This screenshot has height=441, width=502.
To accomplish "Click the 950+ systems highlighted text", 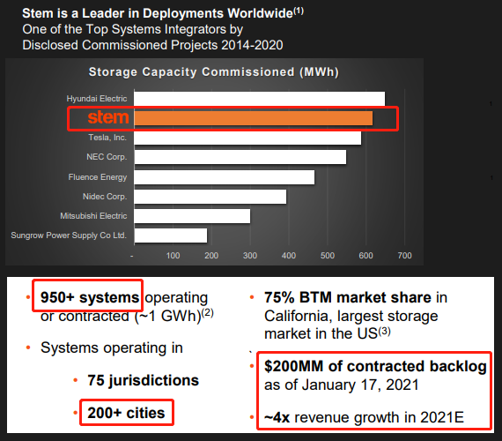I will pyautogui.click(x=90, y=297).
